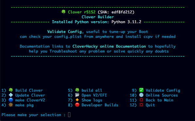The width and height of the screenshot is (195, 121).
Task: Click the green checkmark icon beside Validate Config
Action: (141, 90)
